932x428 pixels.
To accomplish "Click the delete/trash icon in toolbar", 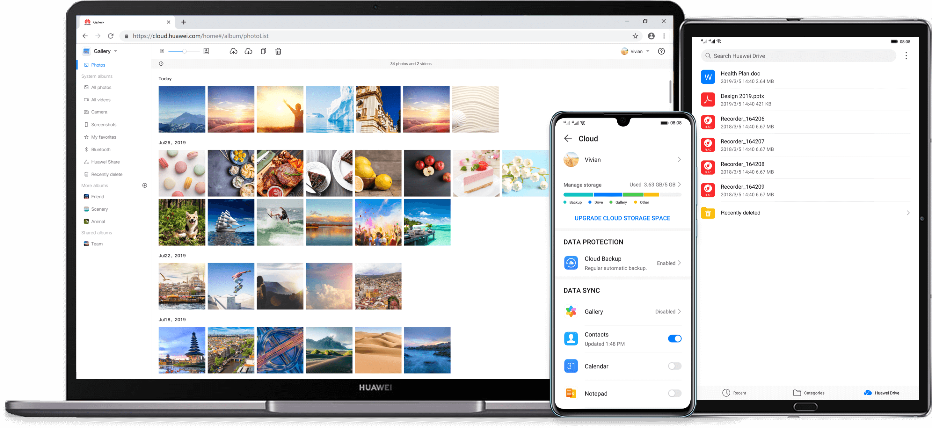I will [278, 51].
